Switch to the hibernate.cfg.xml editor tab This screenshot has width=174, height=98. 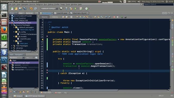(x=79, y=13)
